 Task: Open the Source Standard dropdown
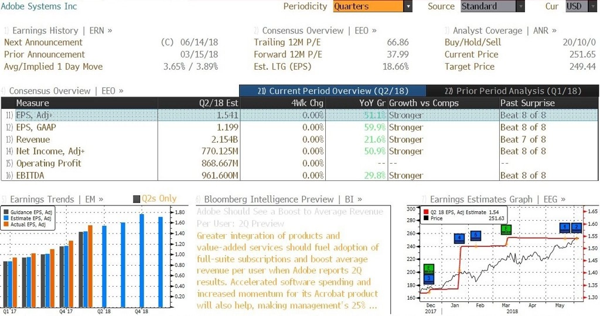tap(492, 6)
